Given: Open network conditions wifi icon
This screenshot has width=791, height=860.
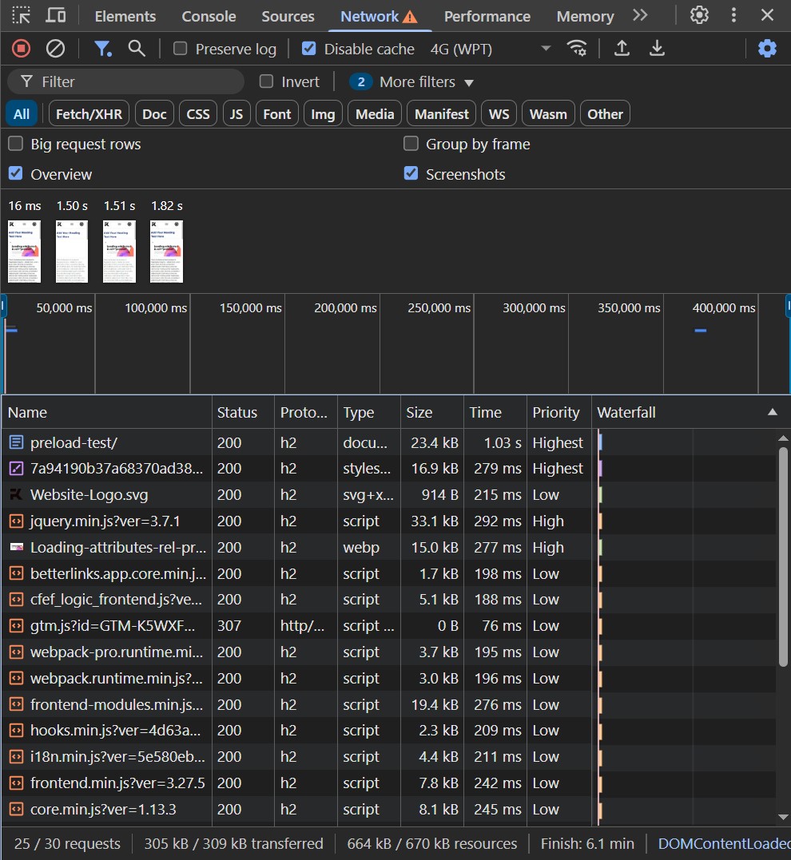Looking at the screenshot, I should click(576, 49).
